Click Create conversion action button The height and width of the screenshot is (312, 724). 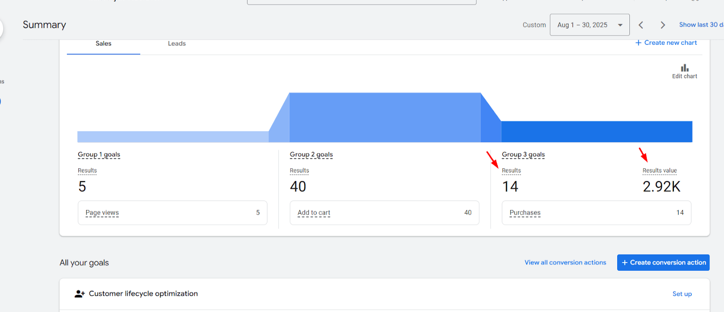pyautogui.click(x=663, y=263)
